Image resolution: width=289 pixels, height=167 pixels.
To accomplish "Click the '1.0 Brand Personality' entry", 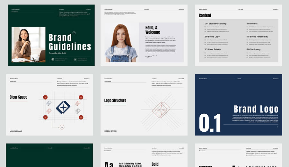I will (x=215, y=23).
